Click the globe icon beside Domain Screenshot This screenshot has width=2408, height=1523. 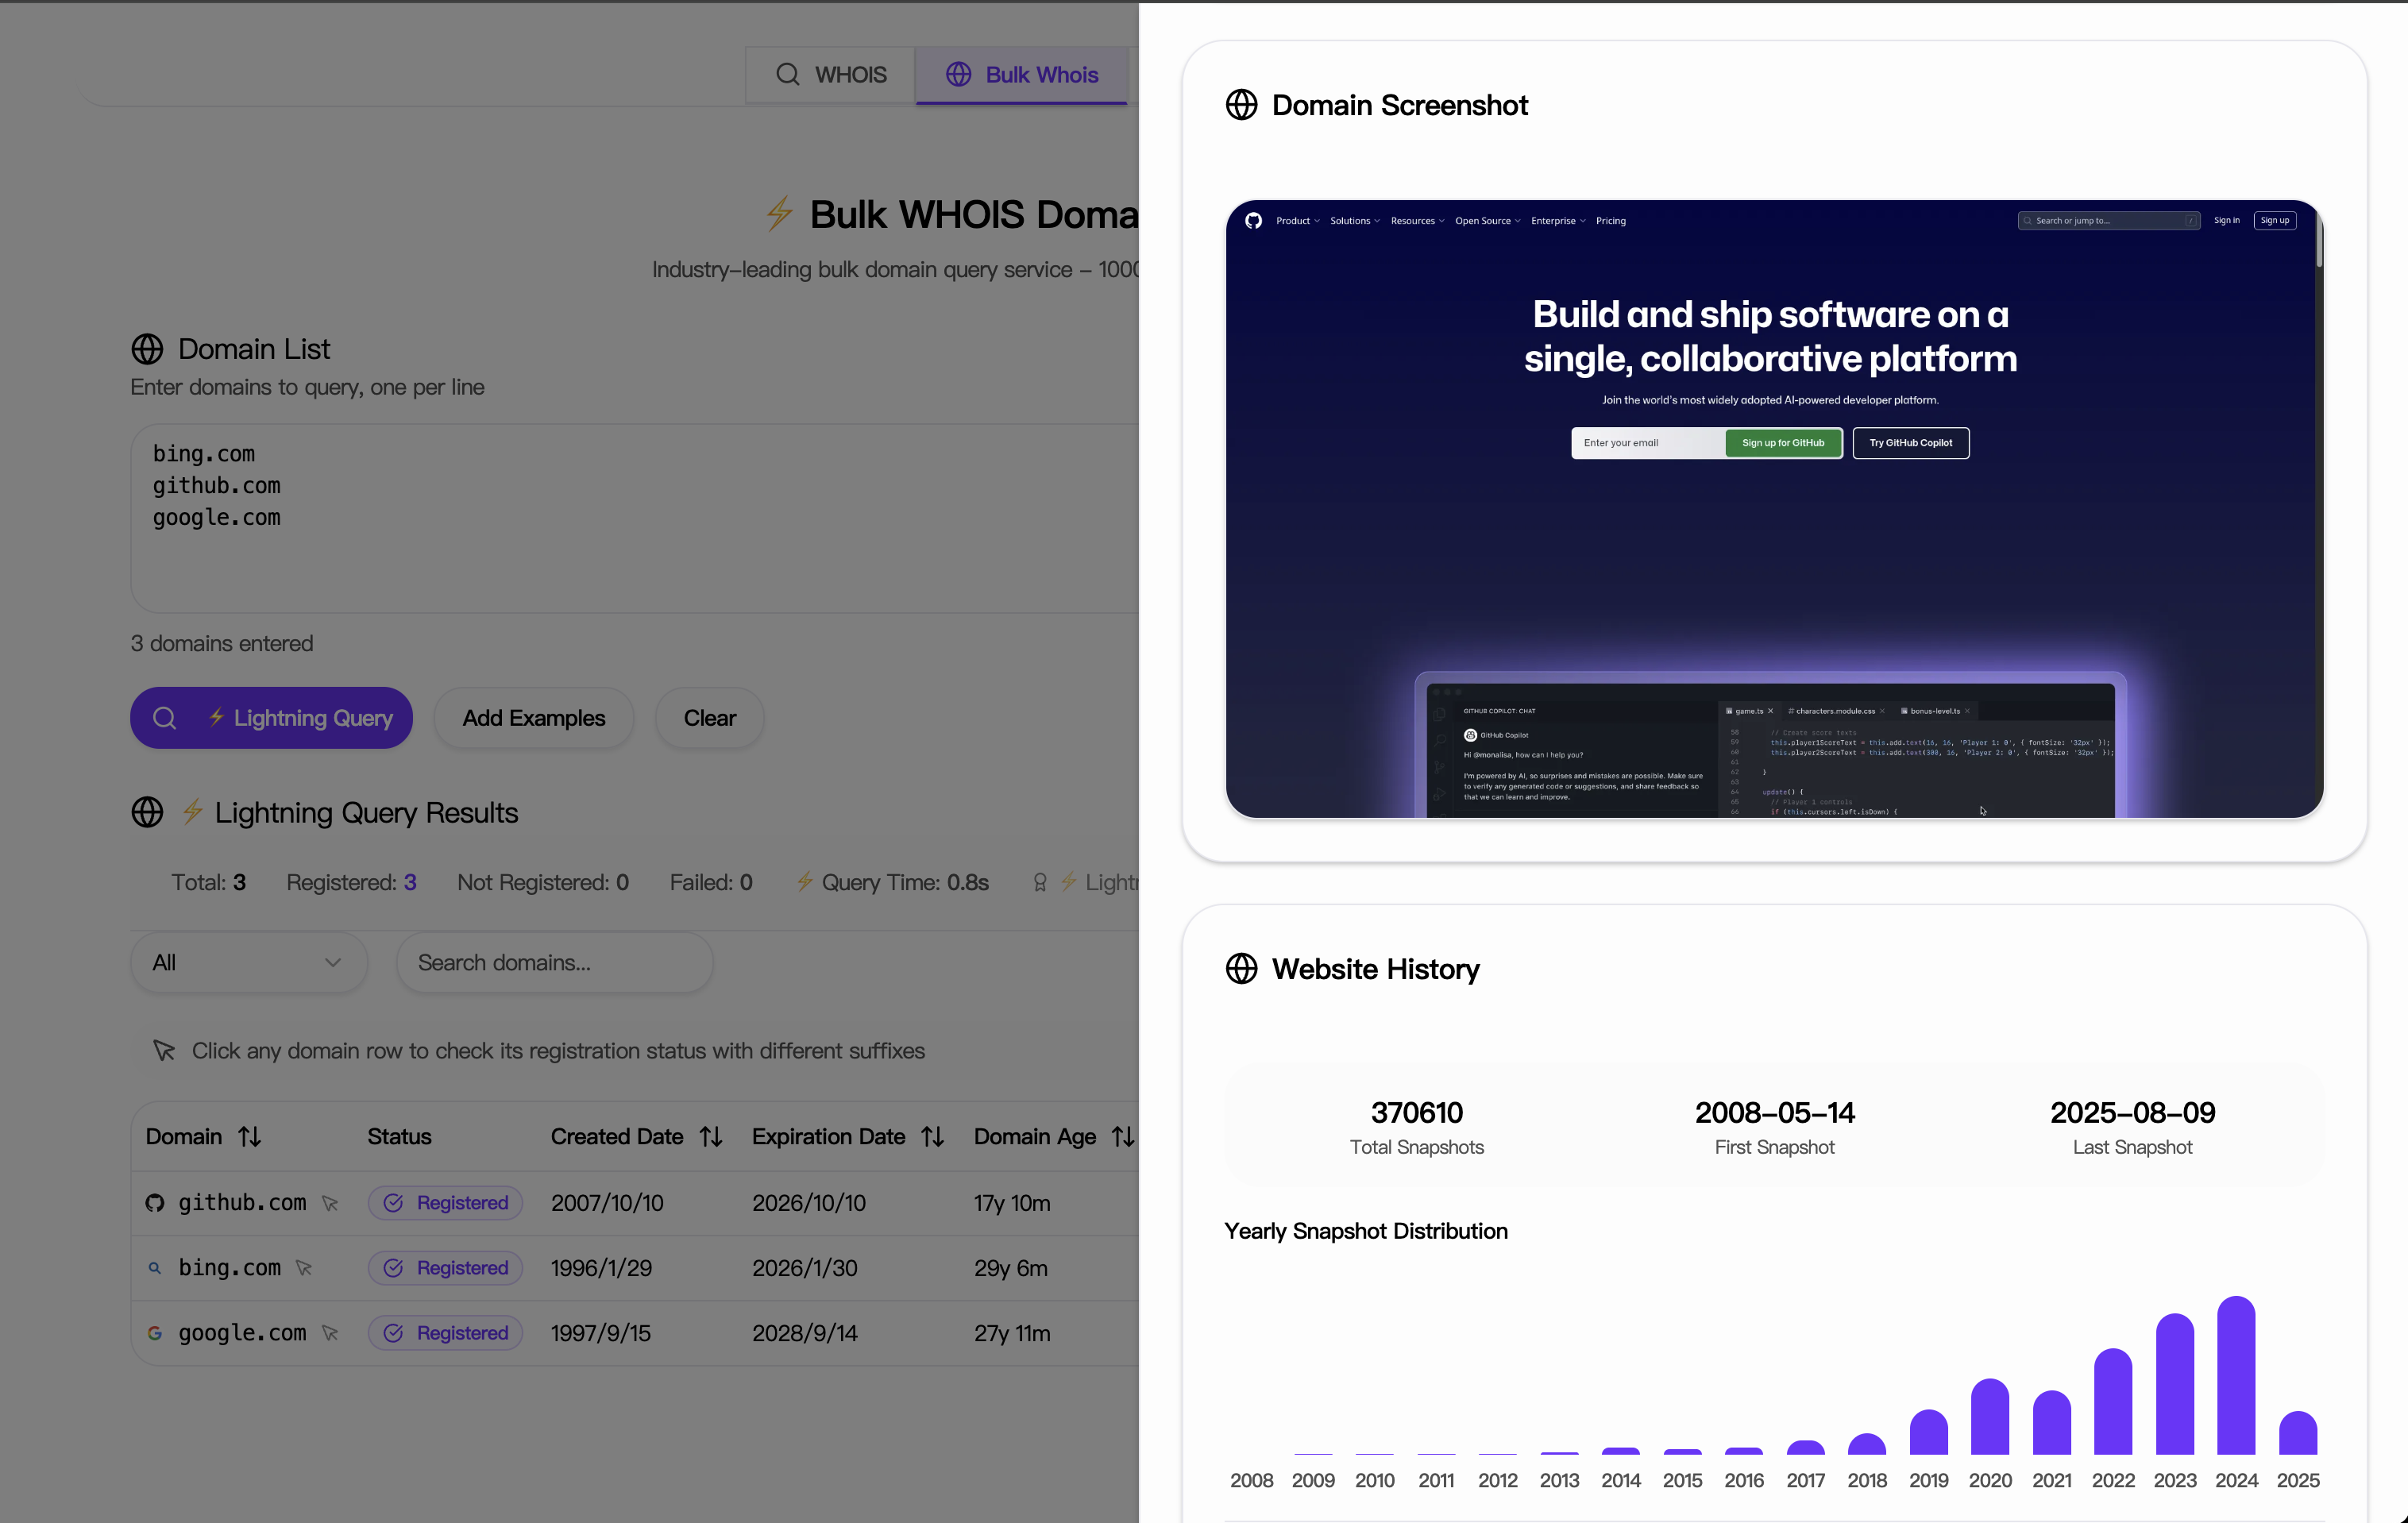coord(1241,105)
